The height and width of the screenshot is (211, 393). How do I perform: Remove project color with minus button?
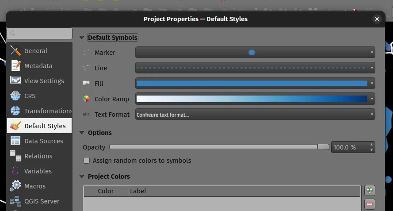[x=370, y=204]
